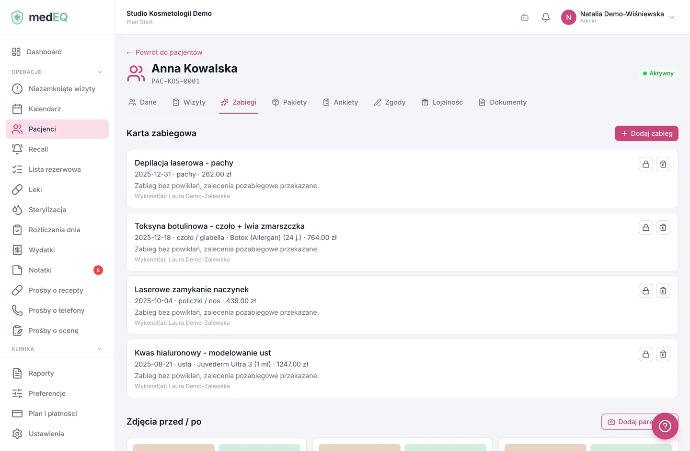Click the notification bell icon
This screenshot has height=451, width=690.
point(546,17)
